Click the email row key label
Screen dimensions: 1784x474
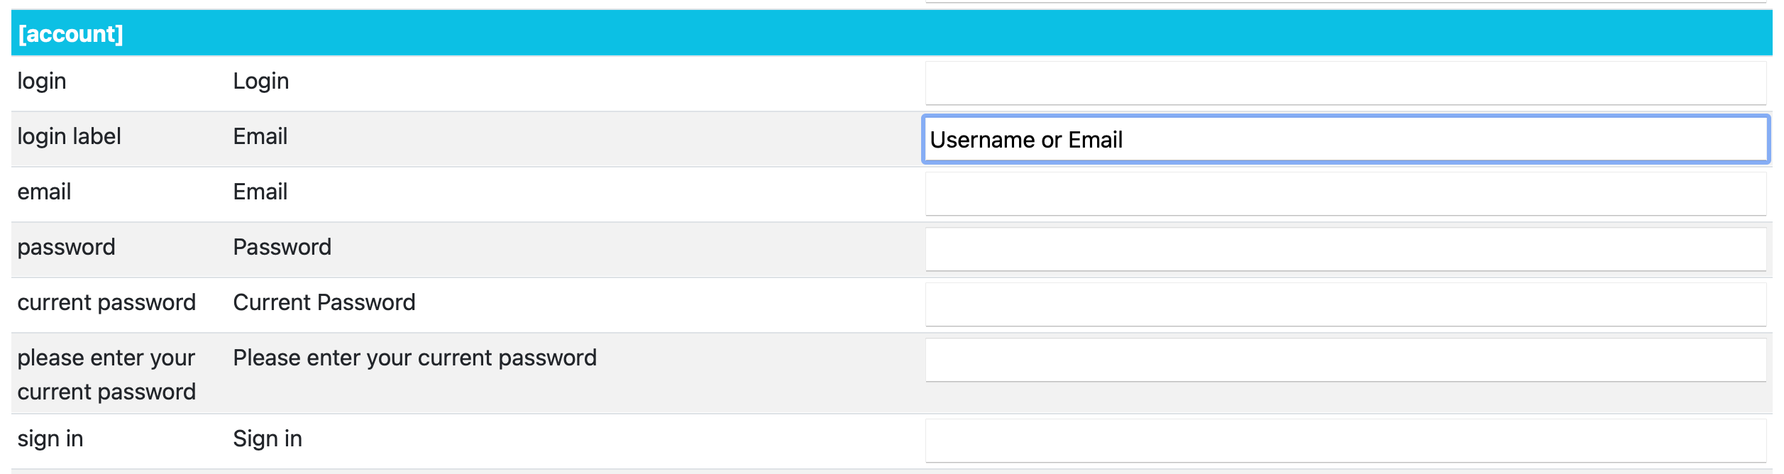point(45,192)
